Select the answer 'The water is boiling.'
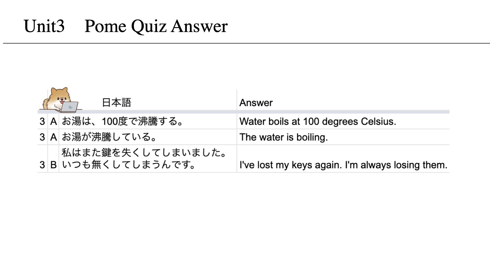 tap(284, 137)
